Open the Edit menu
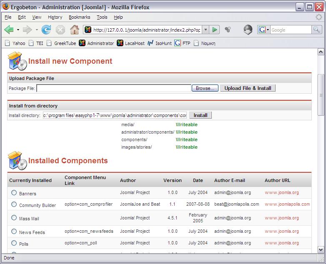 coord(22,17)
